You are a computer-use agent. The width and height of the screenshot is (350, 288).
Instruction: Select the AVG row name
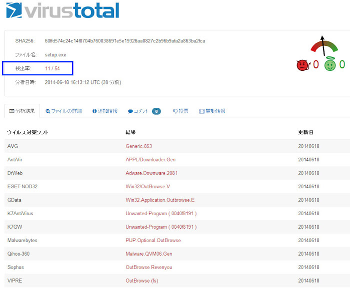[12, 146]
